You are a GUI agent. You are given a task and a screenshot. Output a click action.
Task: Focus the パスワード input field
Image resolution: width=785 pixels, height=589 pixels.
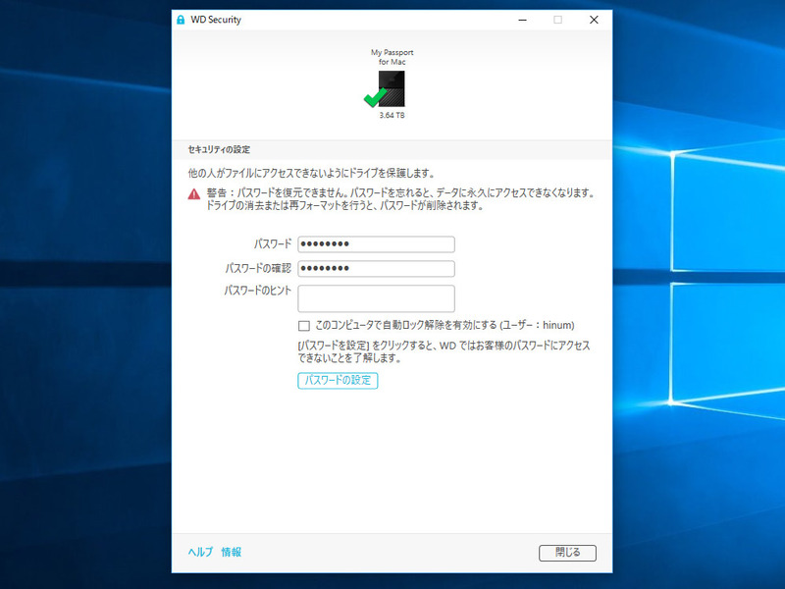point(376,244)
